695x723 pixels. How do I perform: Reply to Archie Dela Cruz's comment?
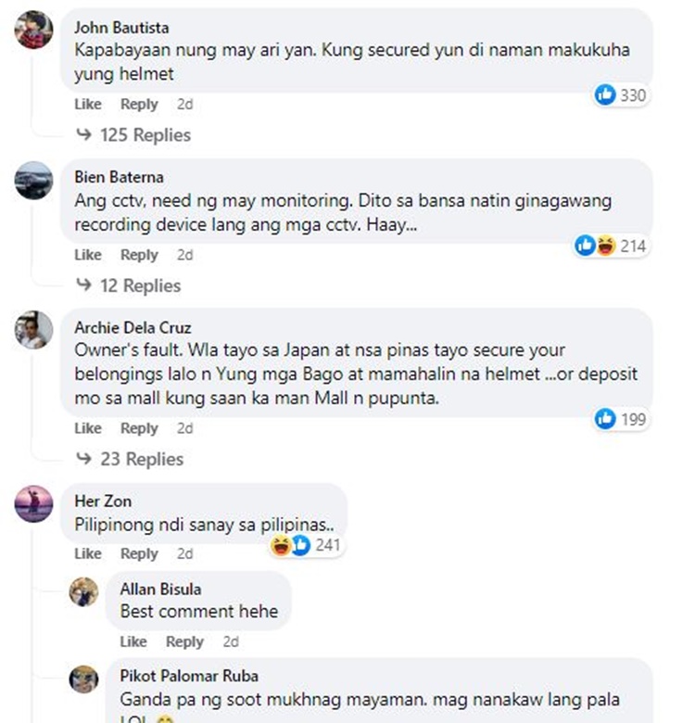click(139, 428)
